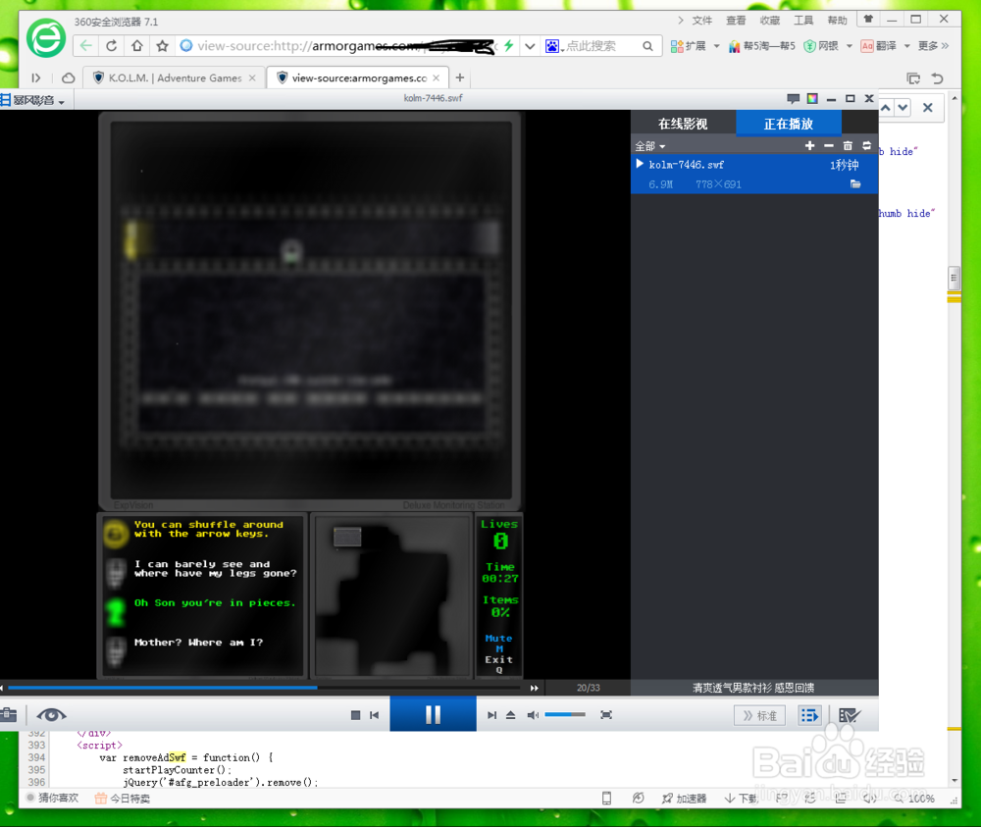
Task: Click the lightning speed mode icon
Action: pos(508,46)
